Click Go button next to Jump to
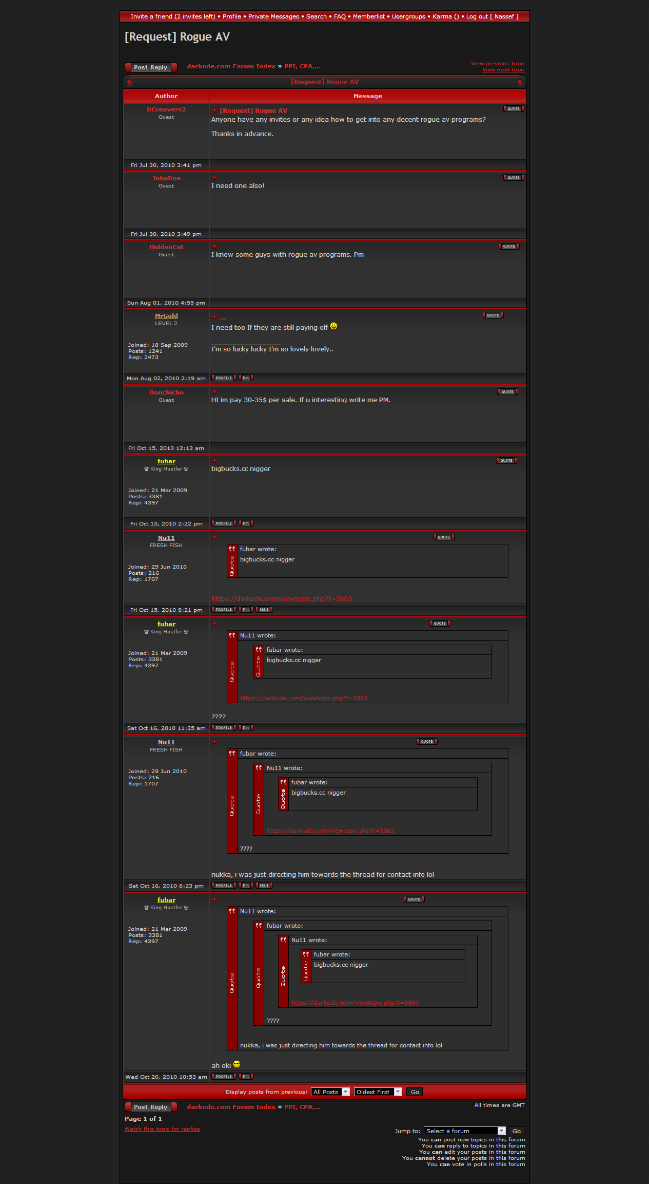Image resolution: width=649 pixels, height=1184 pixels. (x=517, y=1131)
